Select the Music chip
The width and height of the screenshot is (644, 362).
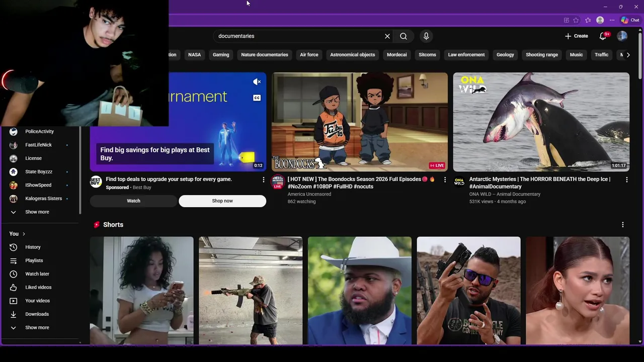(576, 55)
